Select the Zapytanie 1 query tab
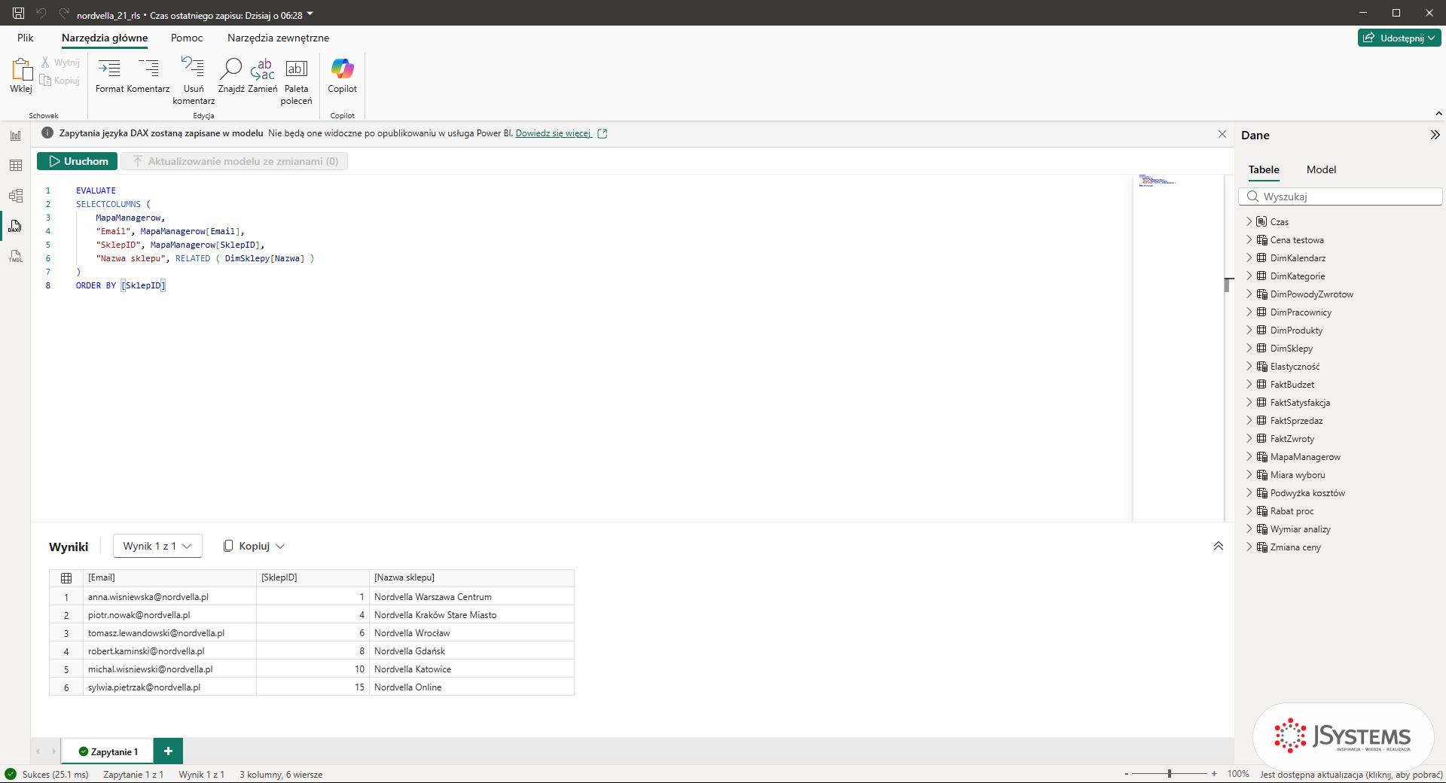Screen dimensions: 1446x783 [108, 751]
